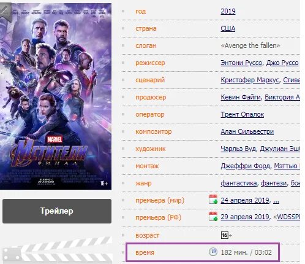
Task: Open artist Чарльз Вуд link
Action: pyautogui.click(x=238, y=149)
